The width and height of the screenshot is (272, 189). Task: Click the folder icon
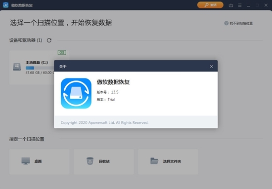[154, 161]
